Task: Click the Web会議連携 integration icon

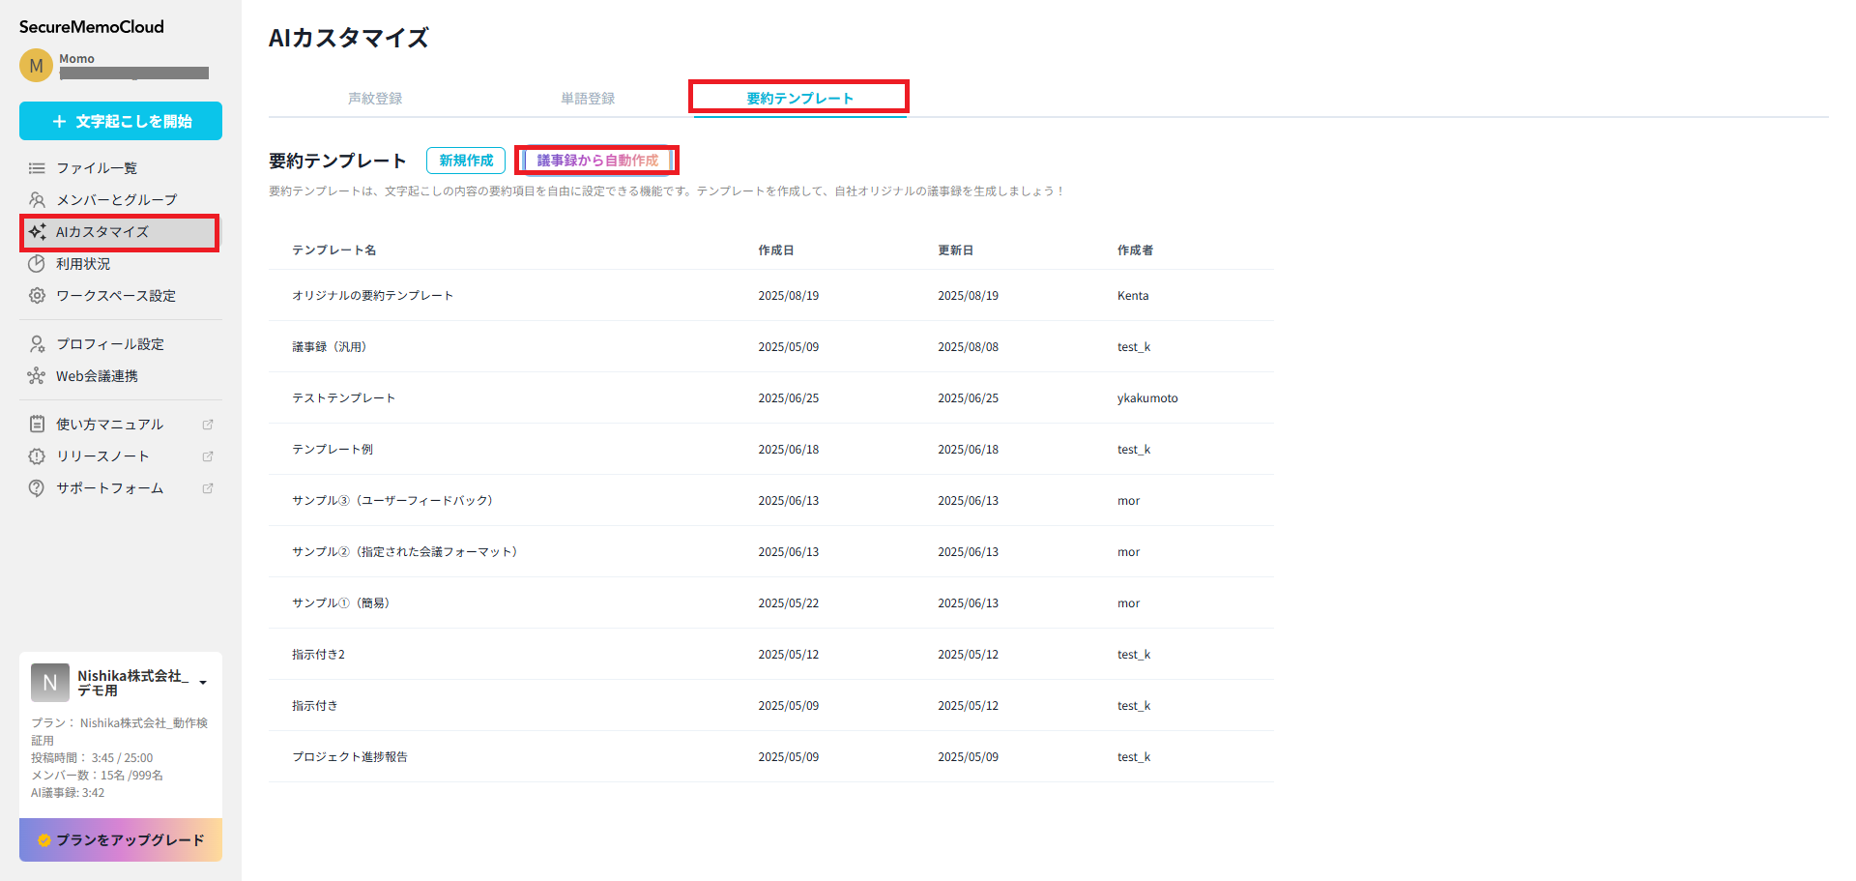Action: tap(37, 376)
